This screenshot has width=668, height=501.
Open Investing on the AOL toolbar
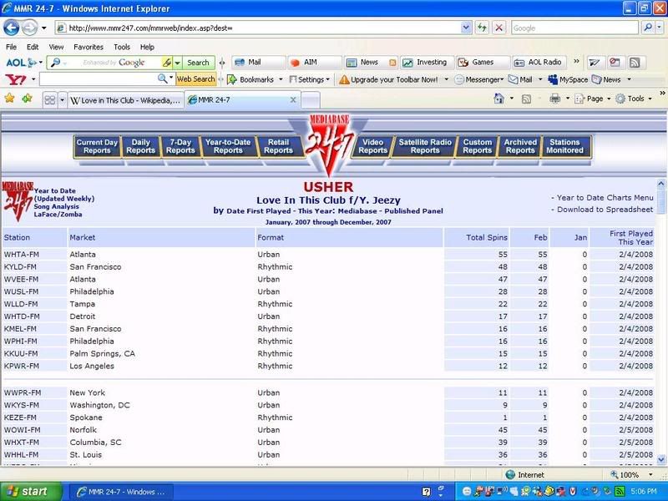pyautogui.click(x=427, y=62)
